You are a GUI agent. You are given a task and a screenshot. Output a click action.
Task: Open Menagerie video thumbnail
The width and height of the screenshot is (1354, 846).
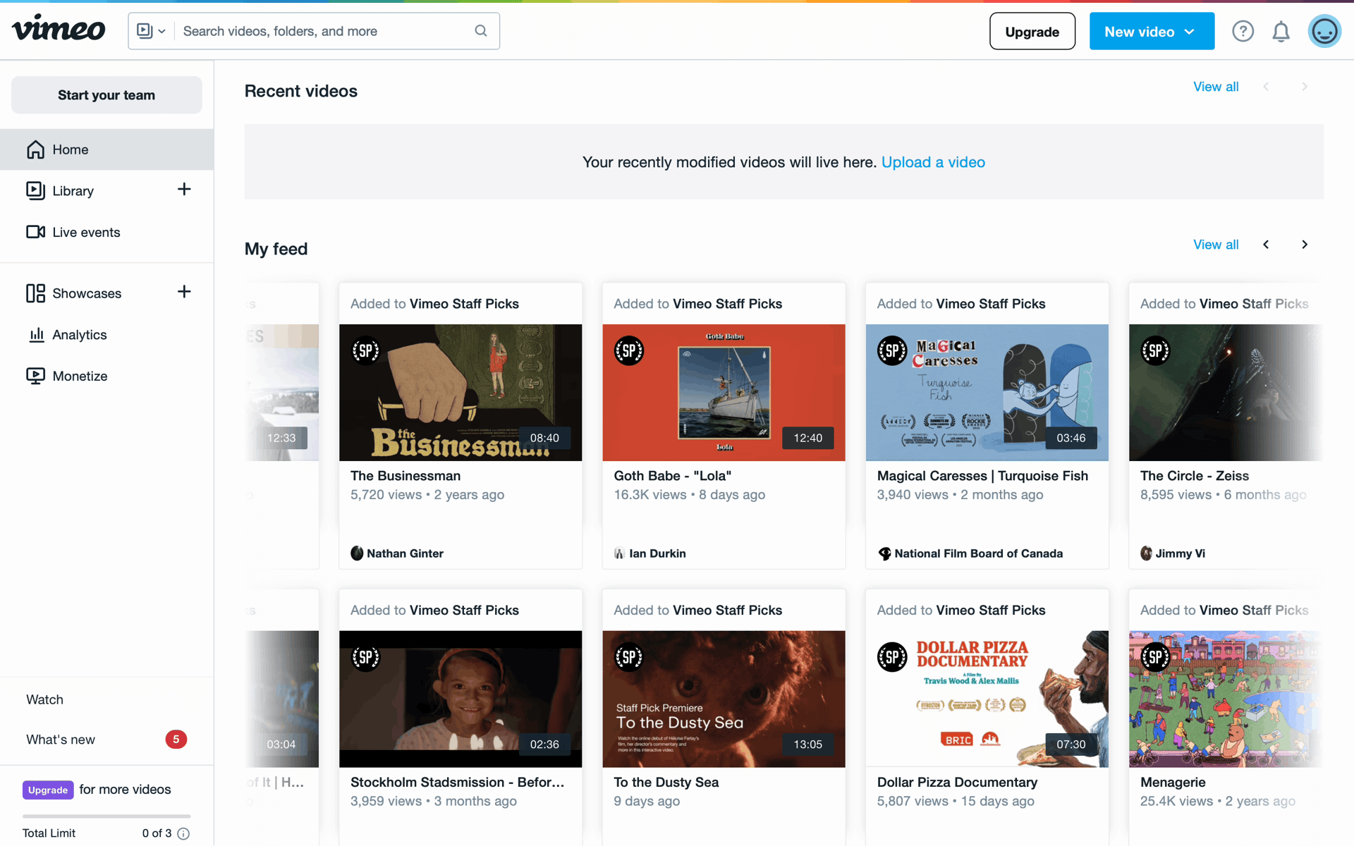pyautogui.click(x=1226, y=699)
